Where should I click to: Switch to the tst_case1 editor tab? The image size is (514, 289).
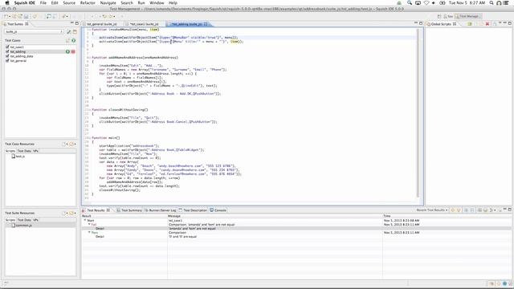click(x=144, y=24)
